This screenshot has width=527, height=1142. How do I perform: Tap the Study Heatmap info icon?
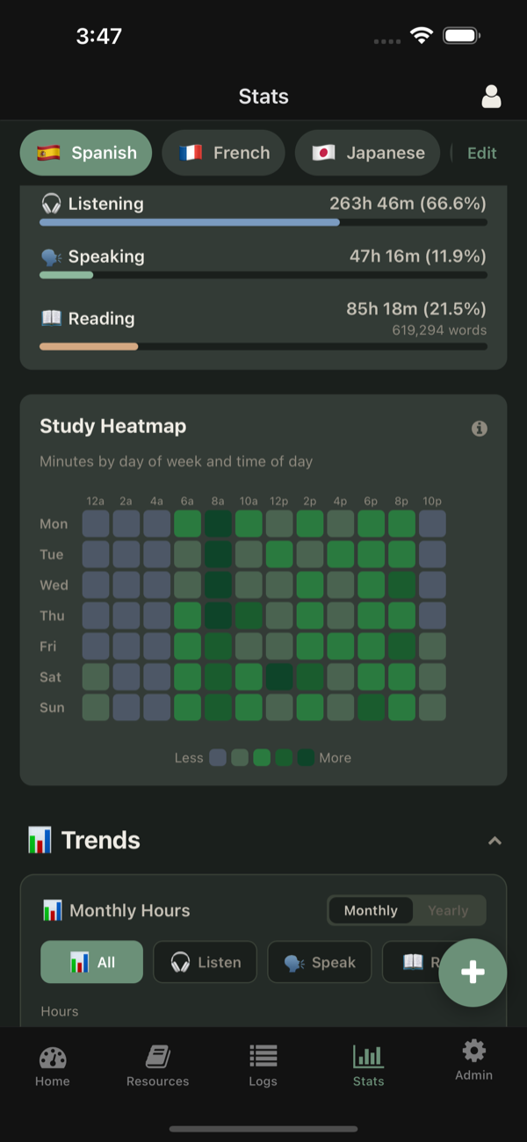coord(480,429)
